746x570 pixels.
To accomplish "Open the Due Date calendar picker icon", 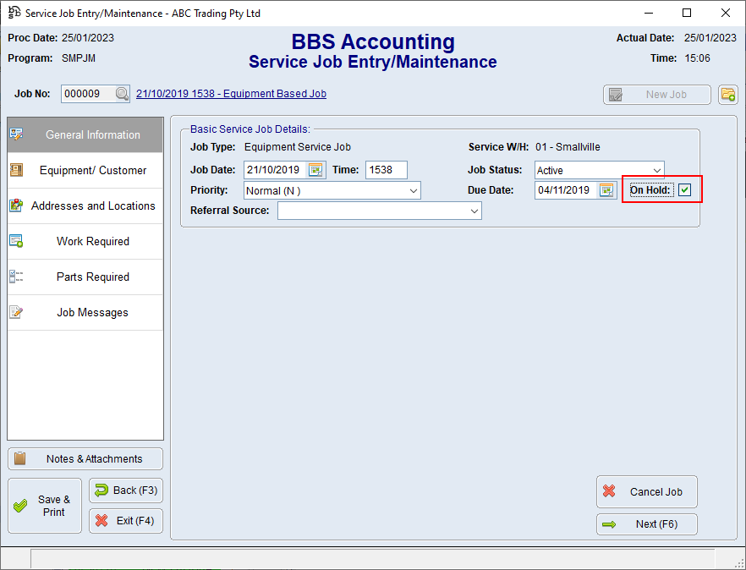I will [605, 189].
